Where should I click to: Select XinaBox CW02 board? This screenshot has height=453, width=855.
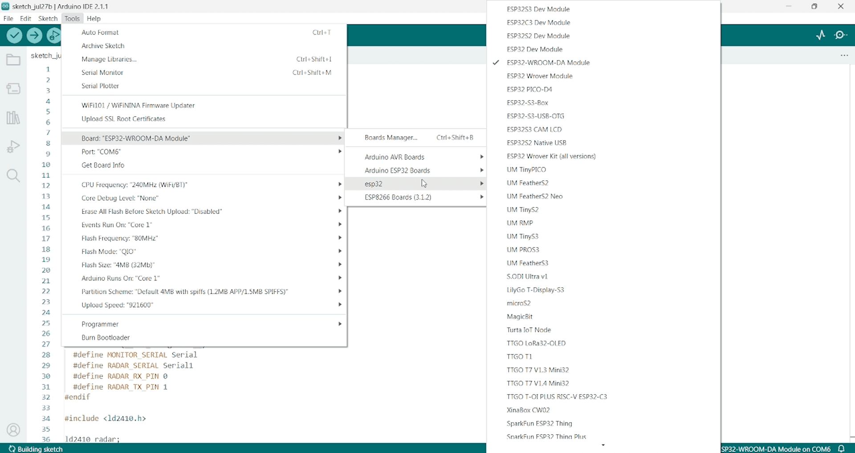603,410
